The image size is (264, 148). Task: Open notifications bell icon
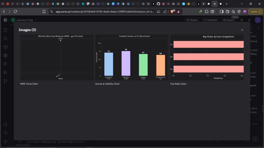pos(249,20)
